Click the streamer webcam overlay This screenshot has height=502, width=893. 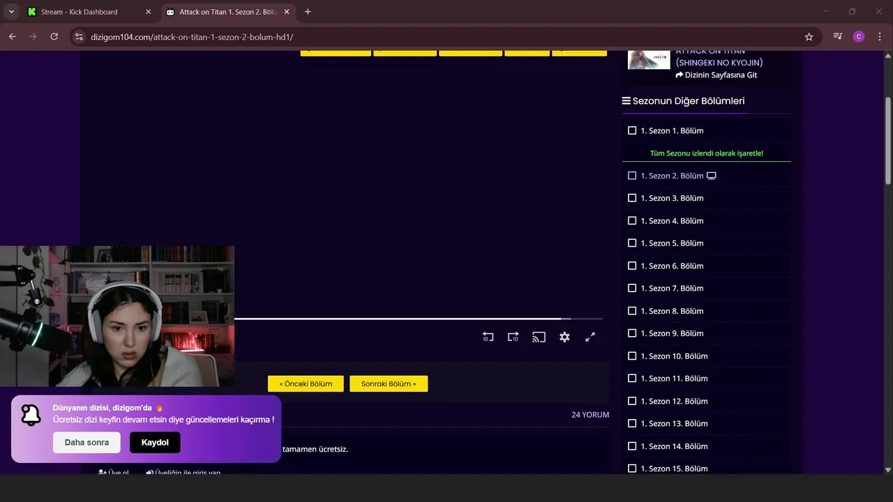[117, 316]
